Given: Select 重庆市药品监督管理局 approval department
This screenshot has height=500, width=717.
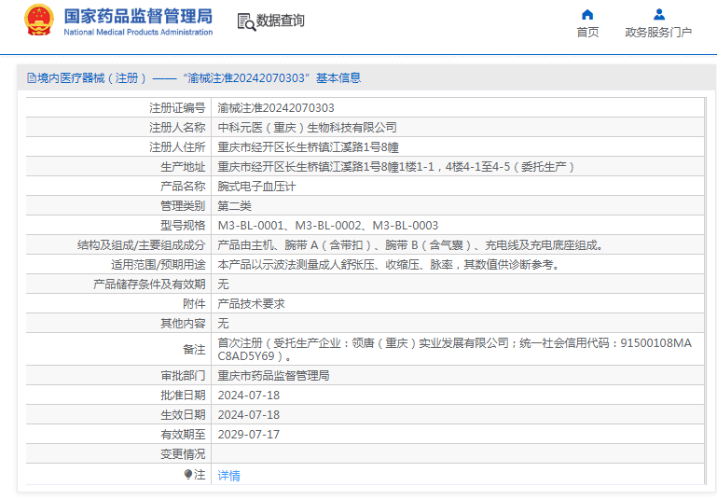Looking at the screenshot, I should [273, 376].
